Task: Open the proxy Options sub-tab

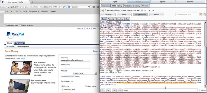Action: pyautogui.click(x=145, y=6)
